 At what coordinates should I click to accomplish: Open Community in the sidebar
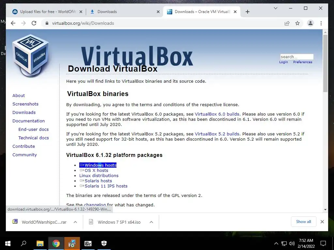coord(24,155)
